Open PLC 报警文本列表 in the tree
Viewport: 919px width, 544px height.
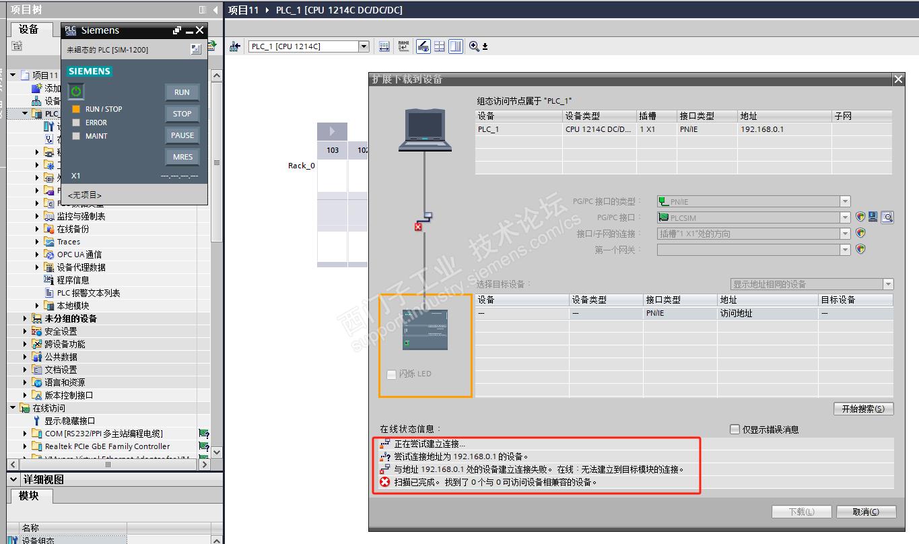[x=88, y=293]
